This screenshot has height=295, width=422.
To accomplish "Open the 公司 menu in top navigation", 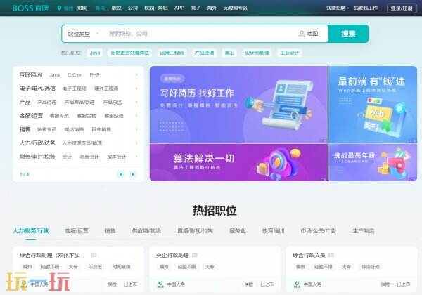I will [133, 8].
